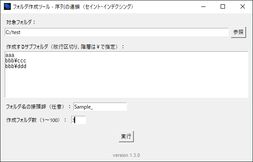The image size is (253, 162).
Task: Click the app icon in title bar
Action: (7, 6)
